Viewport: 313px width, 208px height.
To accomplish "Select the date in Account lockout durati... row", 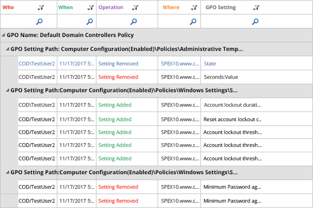I will click(77, 105).
